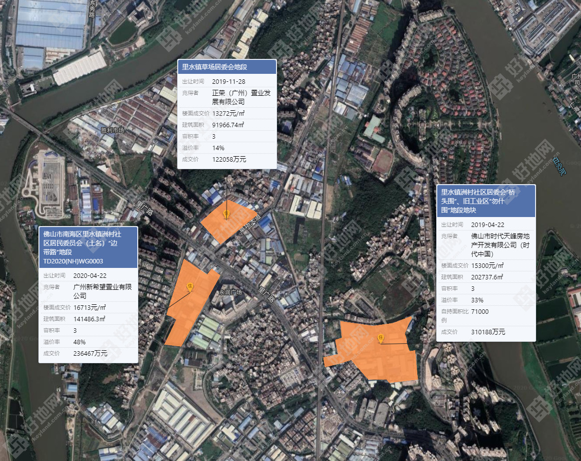Click the date 2019-11-28 in the popup
This screenshot has width=581, height=461.
[229, 81]
